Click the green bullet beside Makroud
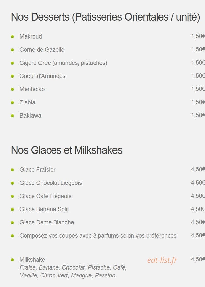Screen dimensions: 205x287 12,37
